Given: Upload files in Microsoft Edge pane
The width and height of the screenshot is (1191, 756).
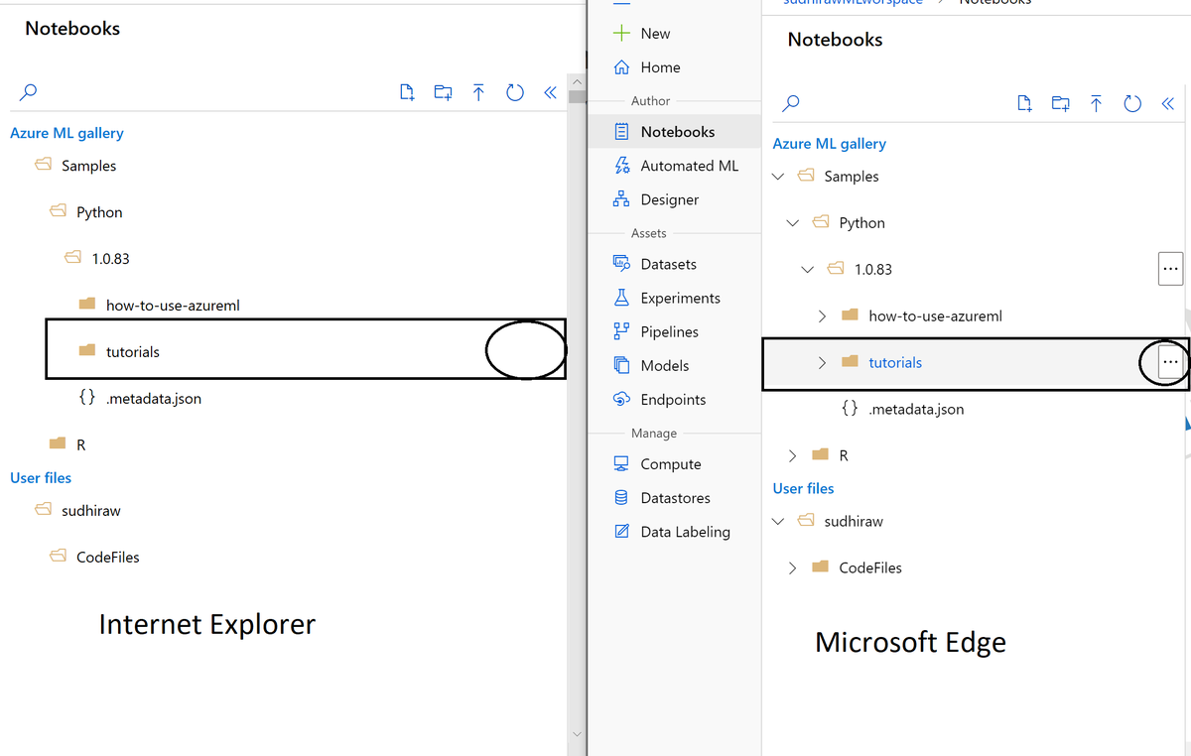Looking at the screenshot, I should click(1097, 103).
